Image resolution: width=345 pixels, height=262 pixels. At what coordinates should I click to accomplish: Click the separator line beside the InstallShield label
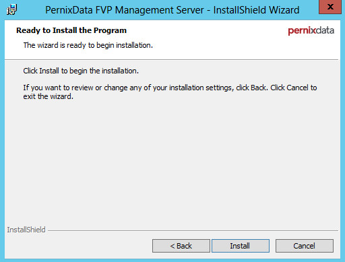pyautogui.click(x=193, y=230)
